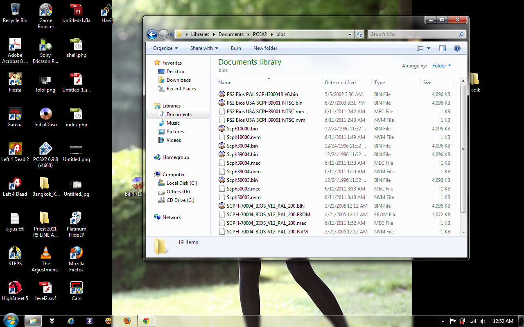524x327 pixels.
Task: Show hidden system tray icons arrow
Action: [x=444, y=321]
